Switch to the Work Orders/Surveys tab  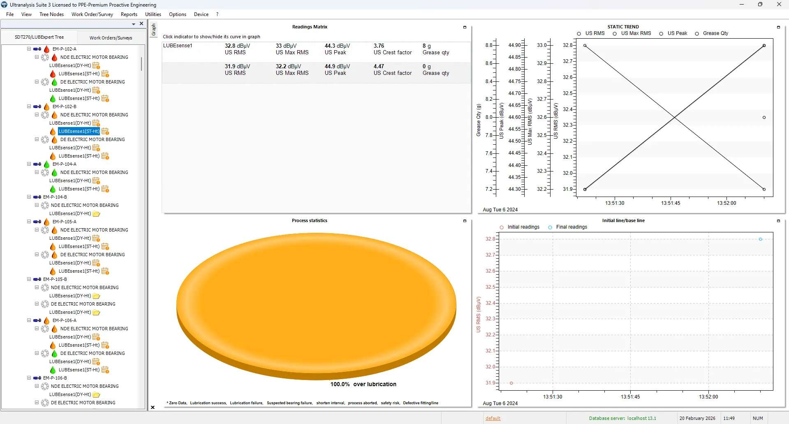coord(111,38)
